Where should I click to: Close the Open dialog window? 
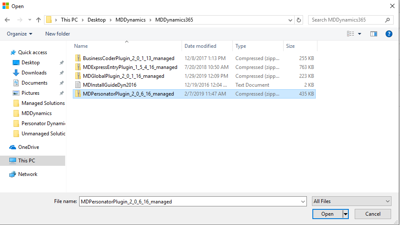pyautogui.click(x=392, y=6)
